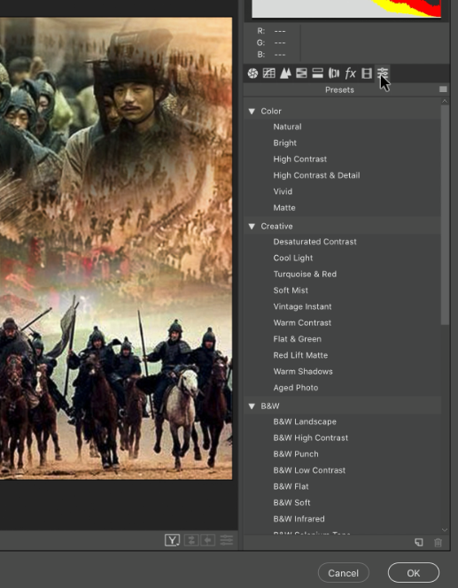458x588 pixels.
Task: Collapse the Creative preset group
Action: tap(252, 226)
